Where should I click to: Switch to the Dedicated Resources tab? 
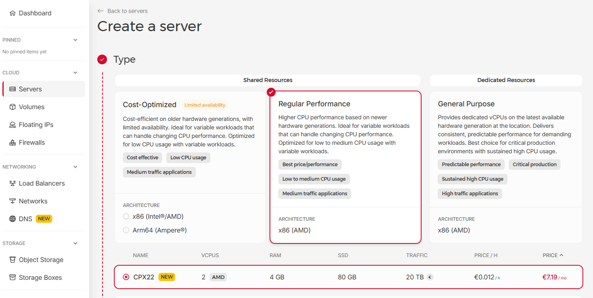click(x=506, y=80)
